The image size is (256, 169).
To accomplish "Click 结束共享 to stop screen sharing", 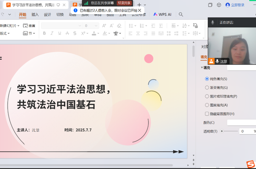I will pos(124,3).
